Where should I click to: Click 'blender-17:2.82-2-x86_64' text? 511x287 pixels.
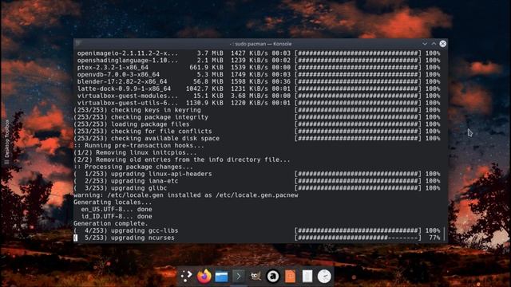122,81
